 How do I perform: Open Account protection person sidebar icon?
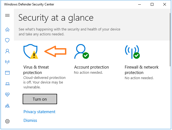[x=7, y=51]
